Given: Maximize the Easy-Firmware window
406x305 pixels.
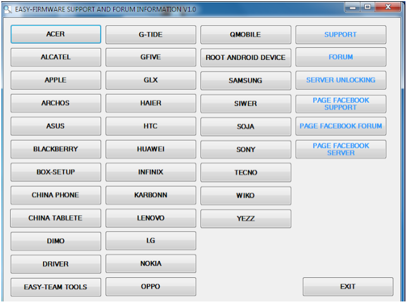Looking at the screenshot, I should pos(367,7).
